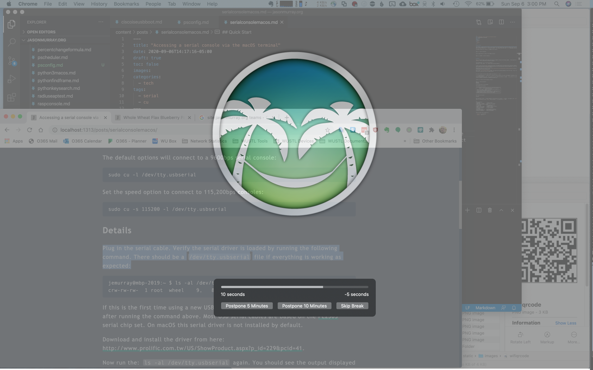Click Rotate Left in Finder preview
This screenshot has height=370, width=593.
point(521,338)
